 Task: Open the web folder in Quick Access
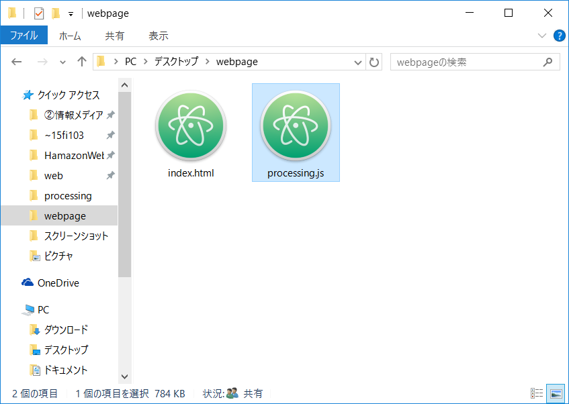(x=54, y=176)
